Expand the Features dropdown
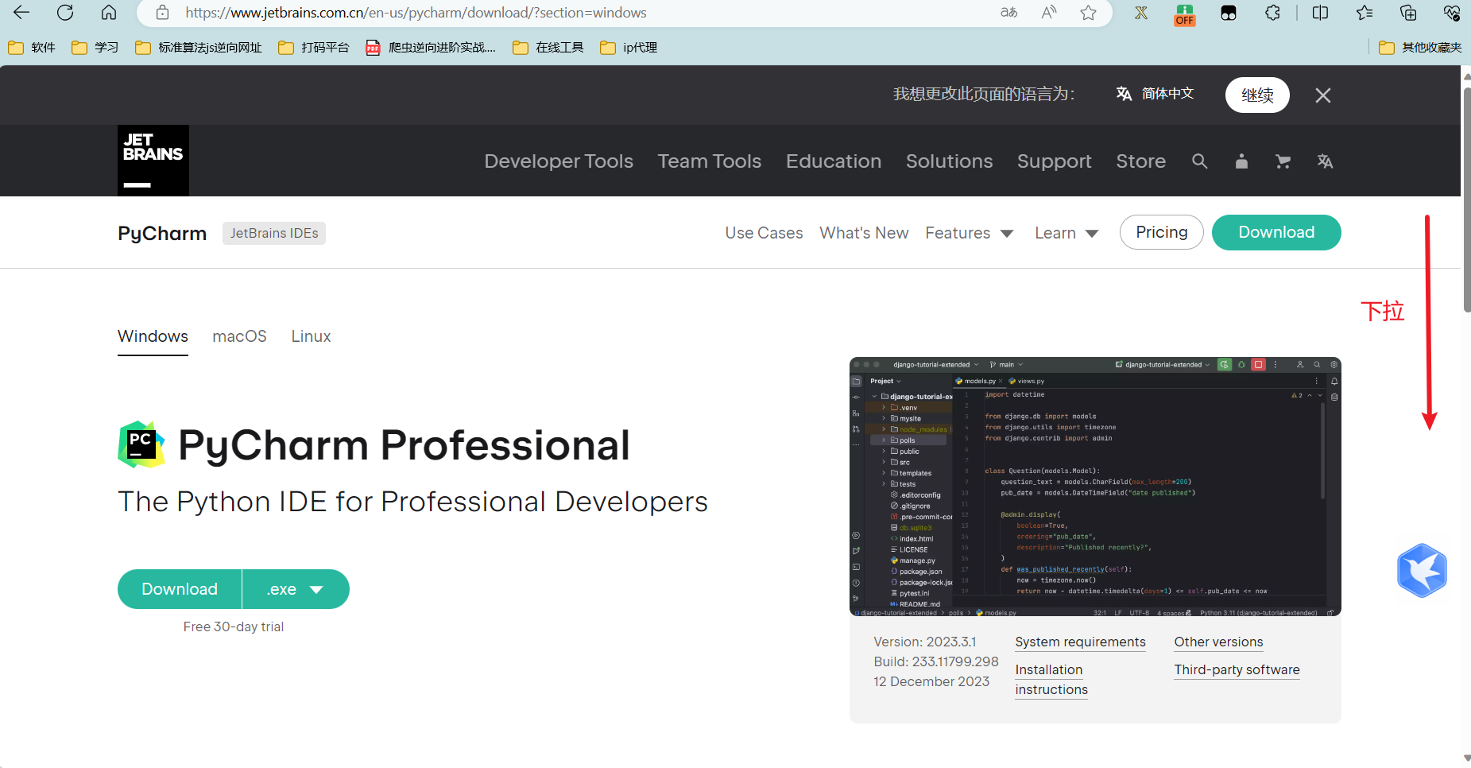The width and height of the screenshot is (1471, 768). click(x=969, y=233)
